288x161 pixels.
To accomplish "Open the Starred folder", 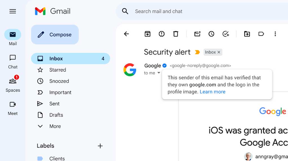I will point(58,70).
